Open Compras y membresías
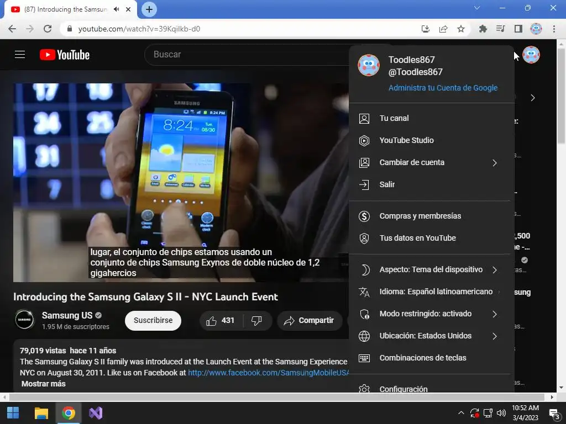This screenshot has height=424, width=566. pos(431,216)
